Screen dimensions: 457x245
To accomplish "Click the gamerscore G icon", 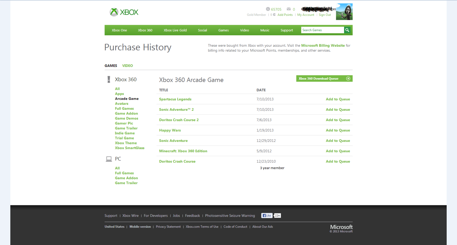I will click(268, 9).
